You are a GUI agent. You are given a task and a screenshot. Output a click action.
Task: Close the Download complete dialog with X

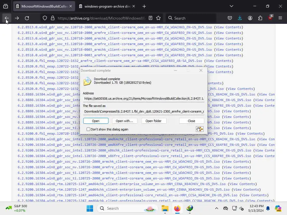click(x=201, y=70)
